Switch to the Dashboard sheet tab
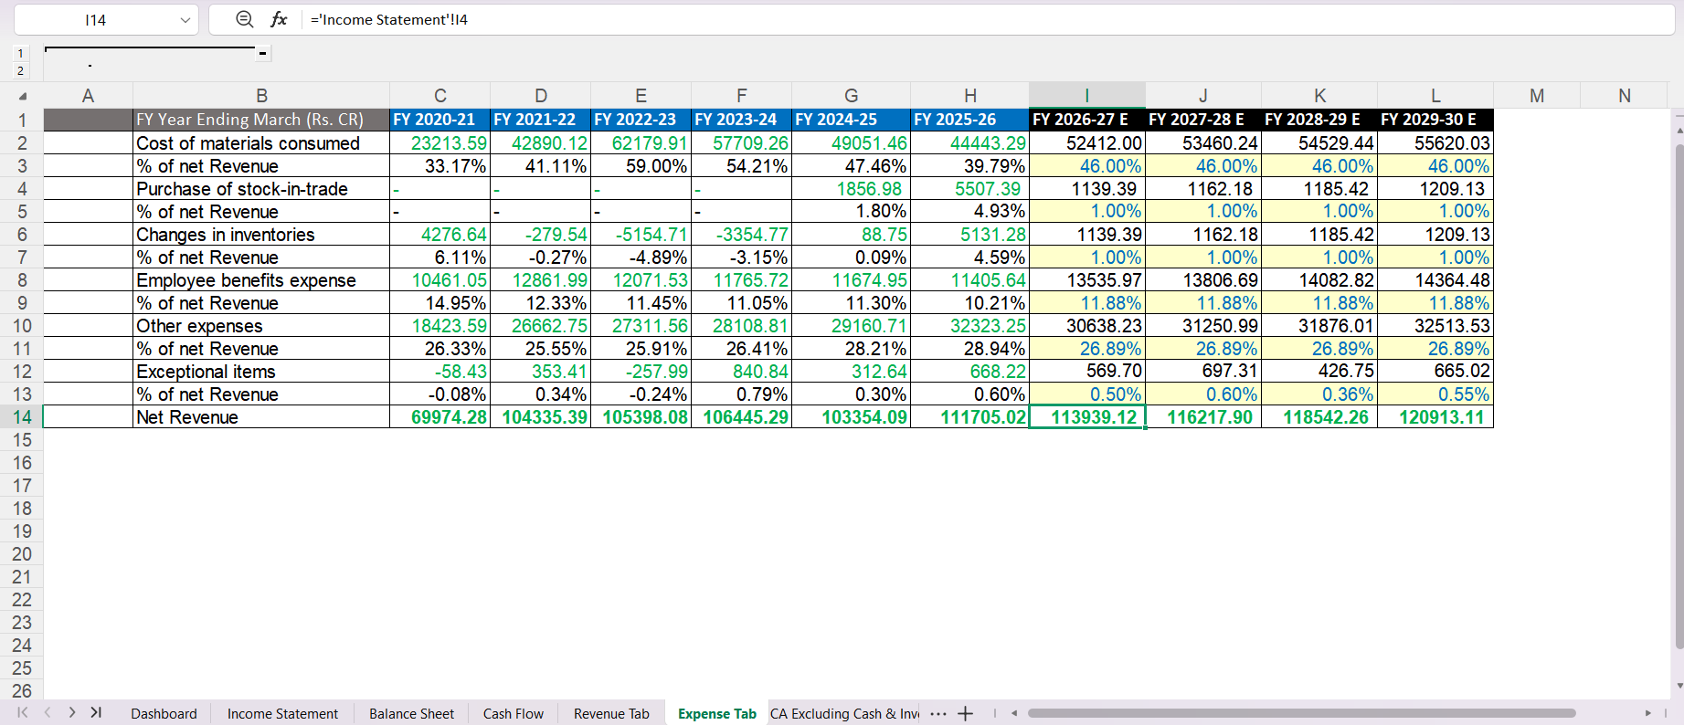The height and width of the screenshot is (725, 1684). (x=164, y=714)
